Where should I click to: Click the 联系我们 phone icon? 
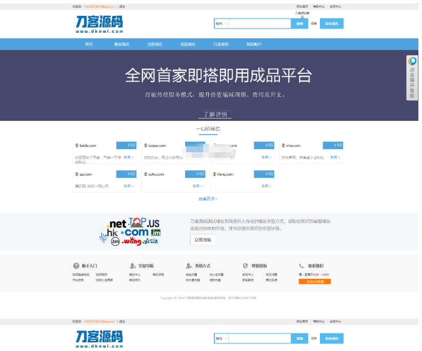[x=300, y=265]
